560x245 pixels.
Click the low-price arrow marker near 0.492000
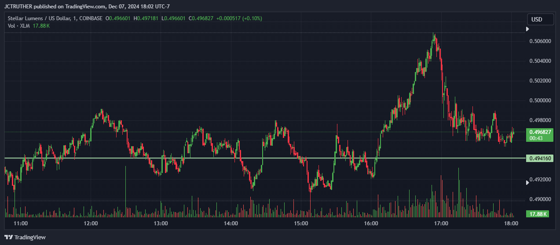[x=528, y=183]
